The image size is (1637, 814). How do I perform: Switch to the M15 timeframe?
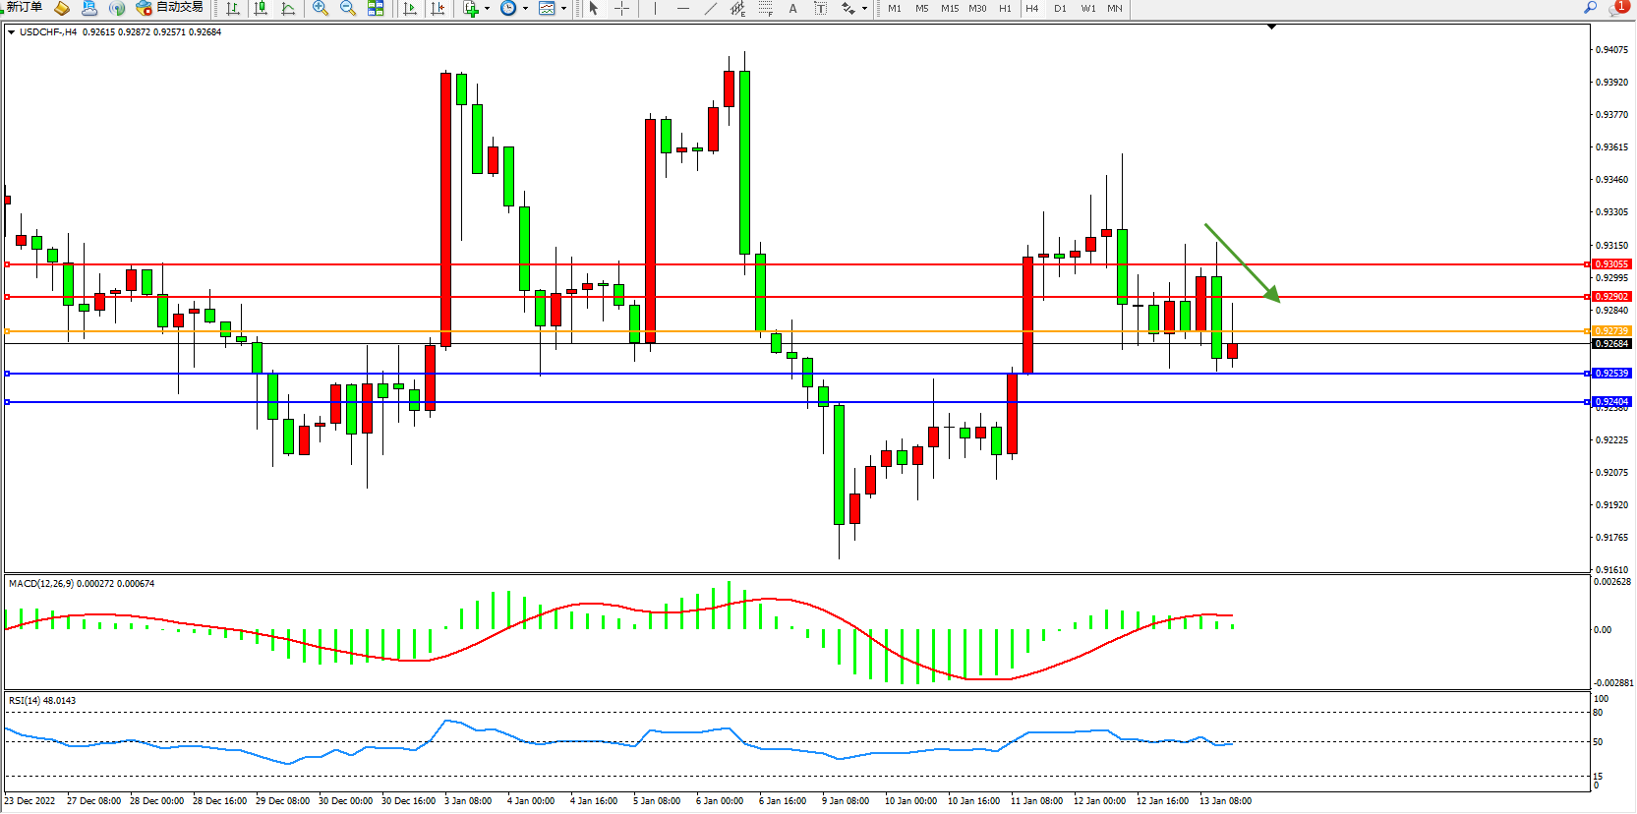[949, 8]
